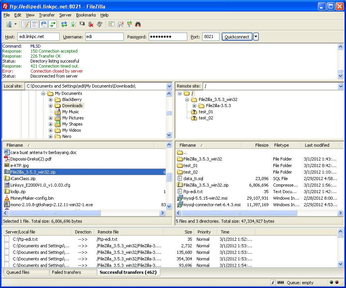Sort queue by Direction column header
This screenshot has height=288, width=346.
(83, 232)
